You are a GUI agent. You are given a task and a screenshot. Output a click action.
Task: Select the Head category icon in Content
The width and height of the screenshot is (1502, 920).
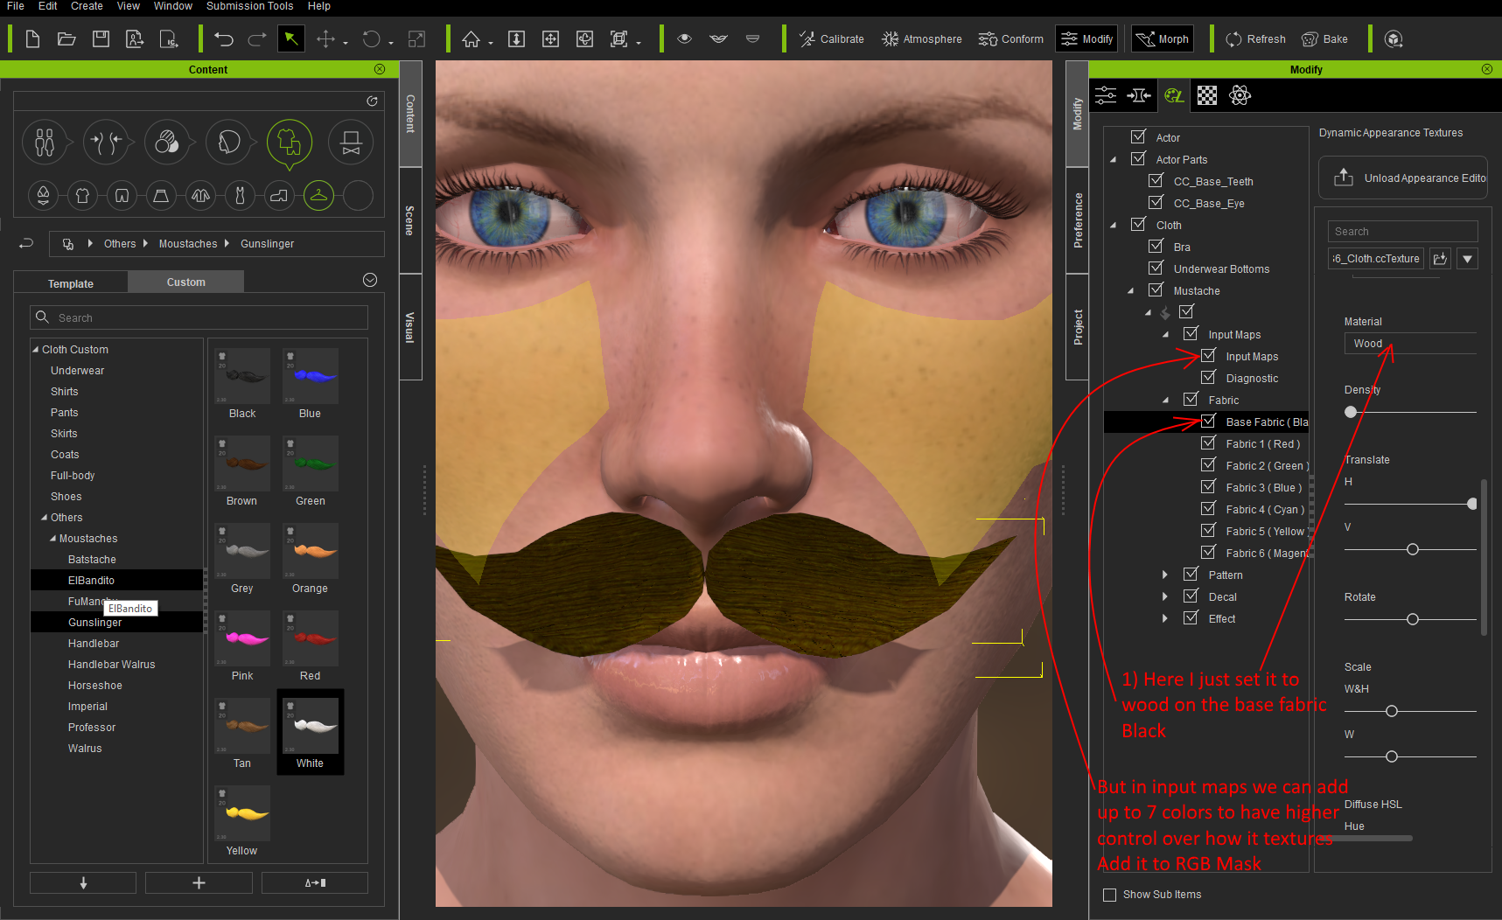pos(228,142)
